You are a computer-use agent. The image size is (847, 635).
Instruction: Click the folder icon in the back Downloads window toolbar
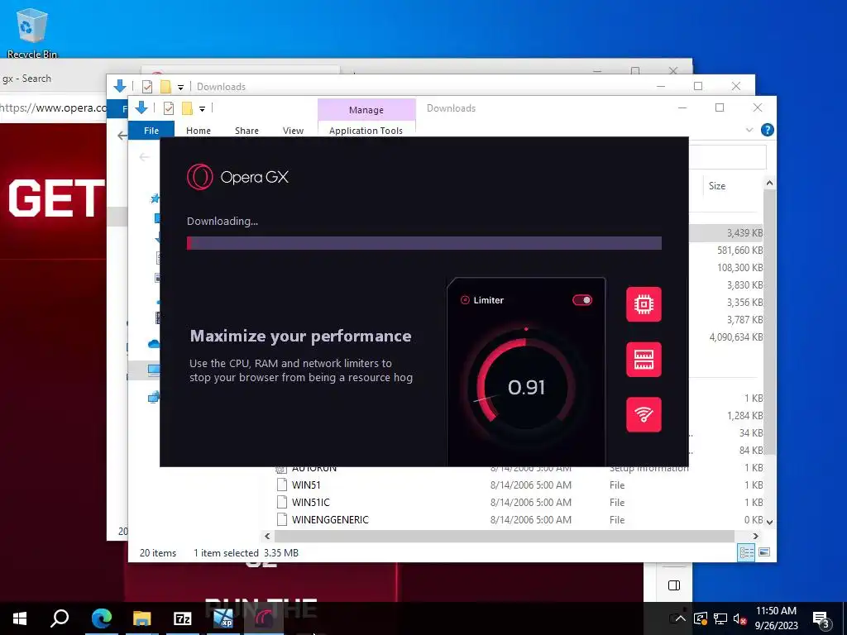pyautogui.click(x=165, y=86)
